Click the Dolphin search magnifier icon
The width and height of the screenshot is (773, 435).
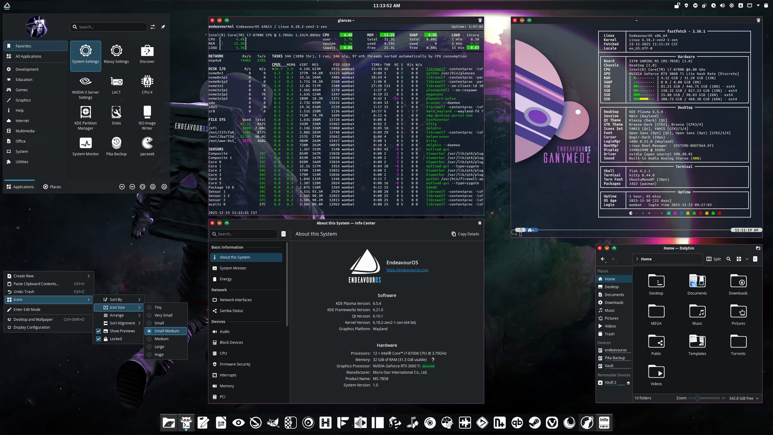[x=728, y=259]
